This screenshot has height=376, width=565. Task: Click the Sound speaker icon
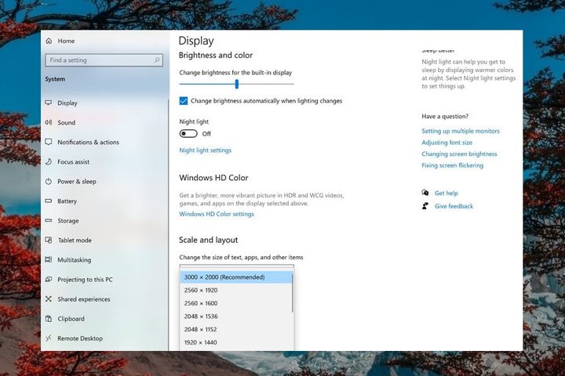tap(49, 122)
